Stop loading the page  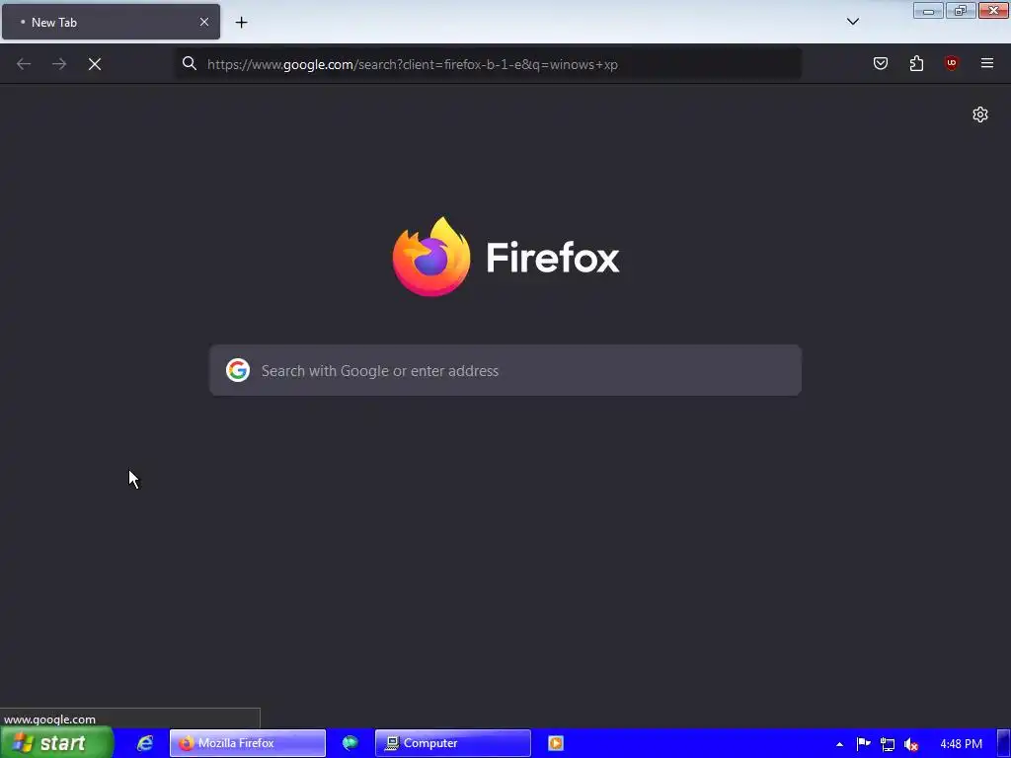pyautogui.click(x=95, y=64)
